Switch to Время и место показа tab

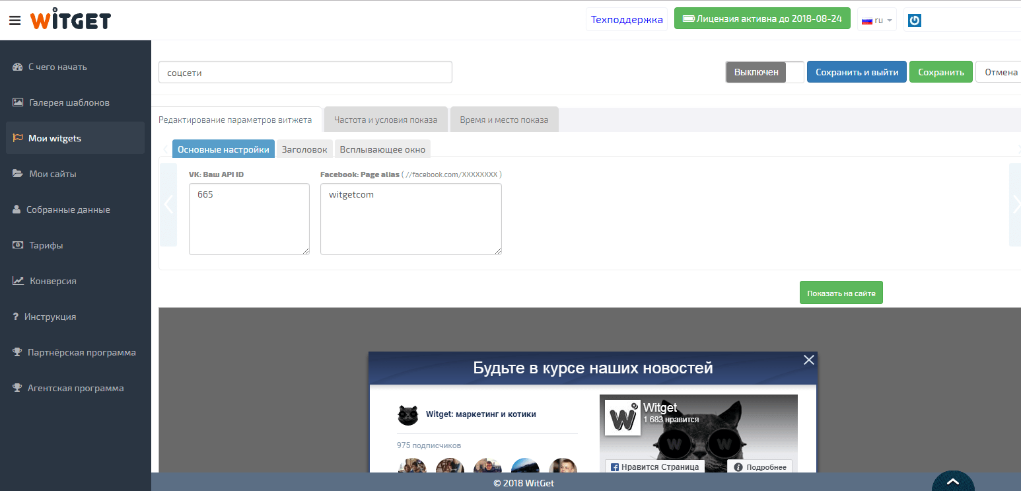click(505, 120)
